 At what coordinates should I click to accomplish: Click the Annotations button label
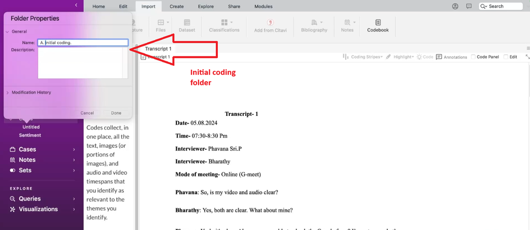[455, 57]
